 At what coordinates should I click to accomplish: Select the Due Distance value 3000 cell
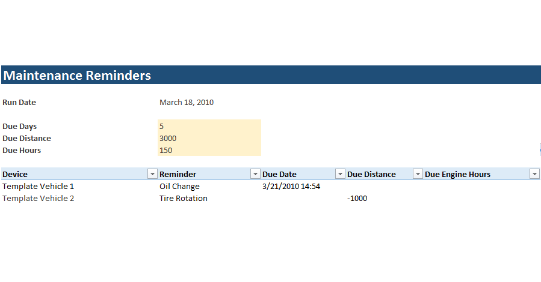(209, 138)
